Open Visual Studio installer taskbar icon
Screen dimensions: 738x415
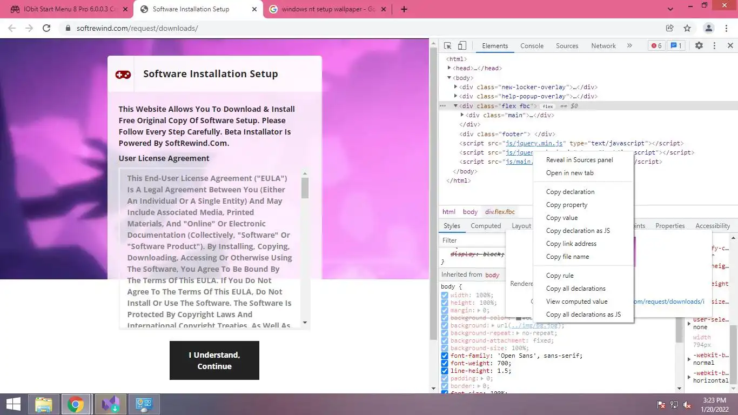pos(110,404)
